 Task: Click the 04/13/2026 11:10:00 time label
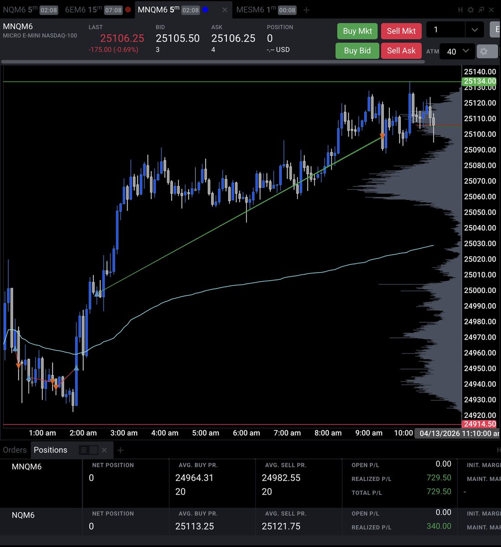(x=458, y=433)
